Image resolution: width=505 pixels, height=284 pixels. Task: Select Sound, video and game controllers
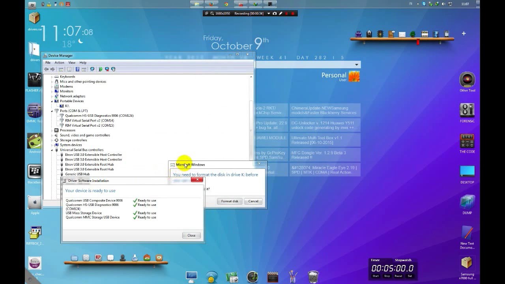tap(85, 135)
